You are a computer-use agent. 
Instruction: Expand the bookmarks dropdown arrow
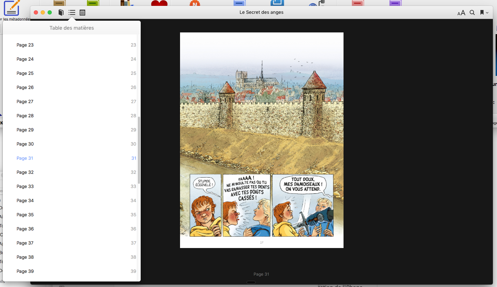[487, 13]
